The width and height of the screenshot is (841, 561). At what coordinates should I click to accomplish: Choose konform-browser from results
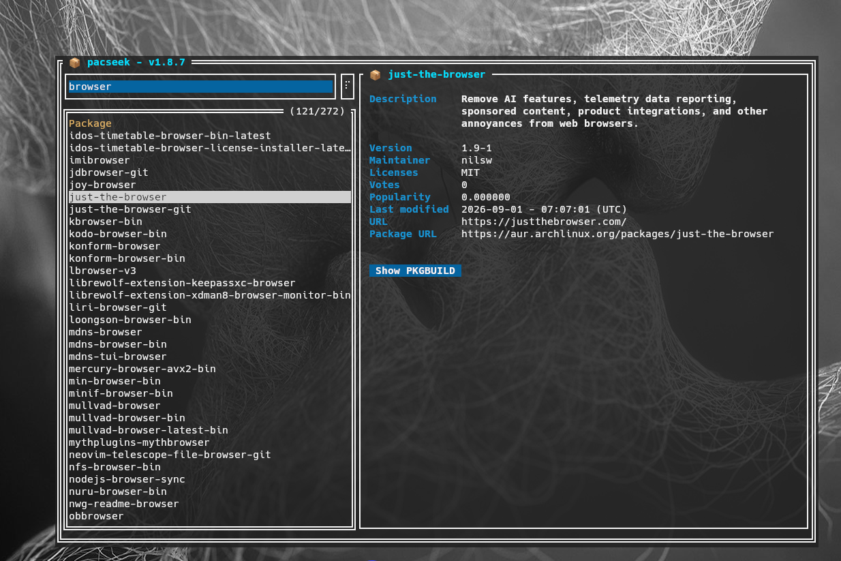point(114,246)
